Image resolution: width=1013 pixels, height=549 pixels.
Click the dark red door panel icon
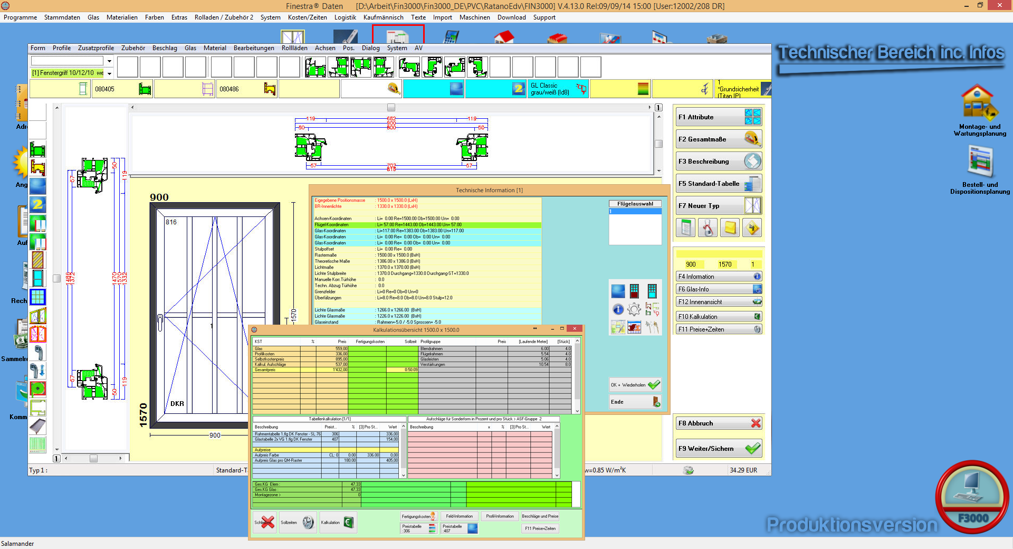[634, 291]
